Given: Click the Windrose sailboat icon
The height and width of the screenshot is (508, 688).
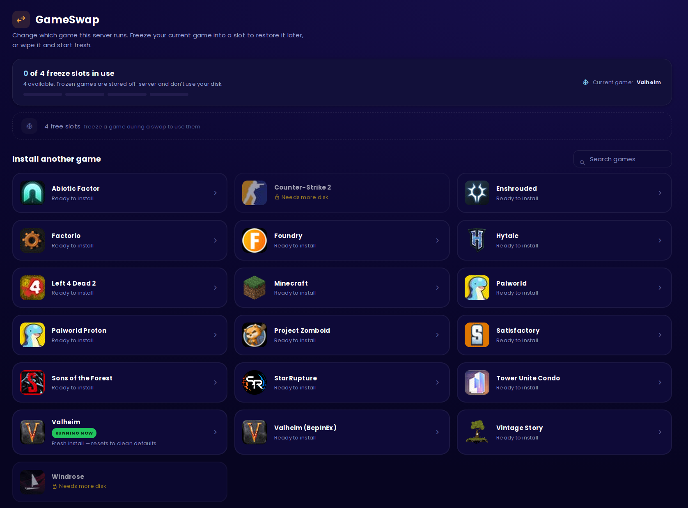Looking at the screenshot, I should coord(32,482).
